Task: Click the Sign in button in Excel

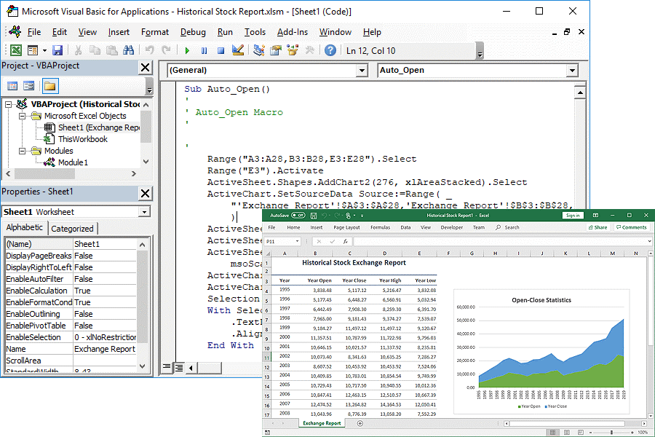Action: [573, 216]
